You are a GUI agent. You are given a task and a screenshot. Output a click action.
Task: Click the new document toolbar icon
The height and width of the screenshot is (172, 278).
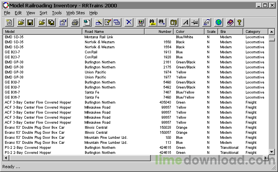tap(9, 22)
